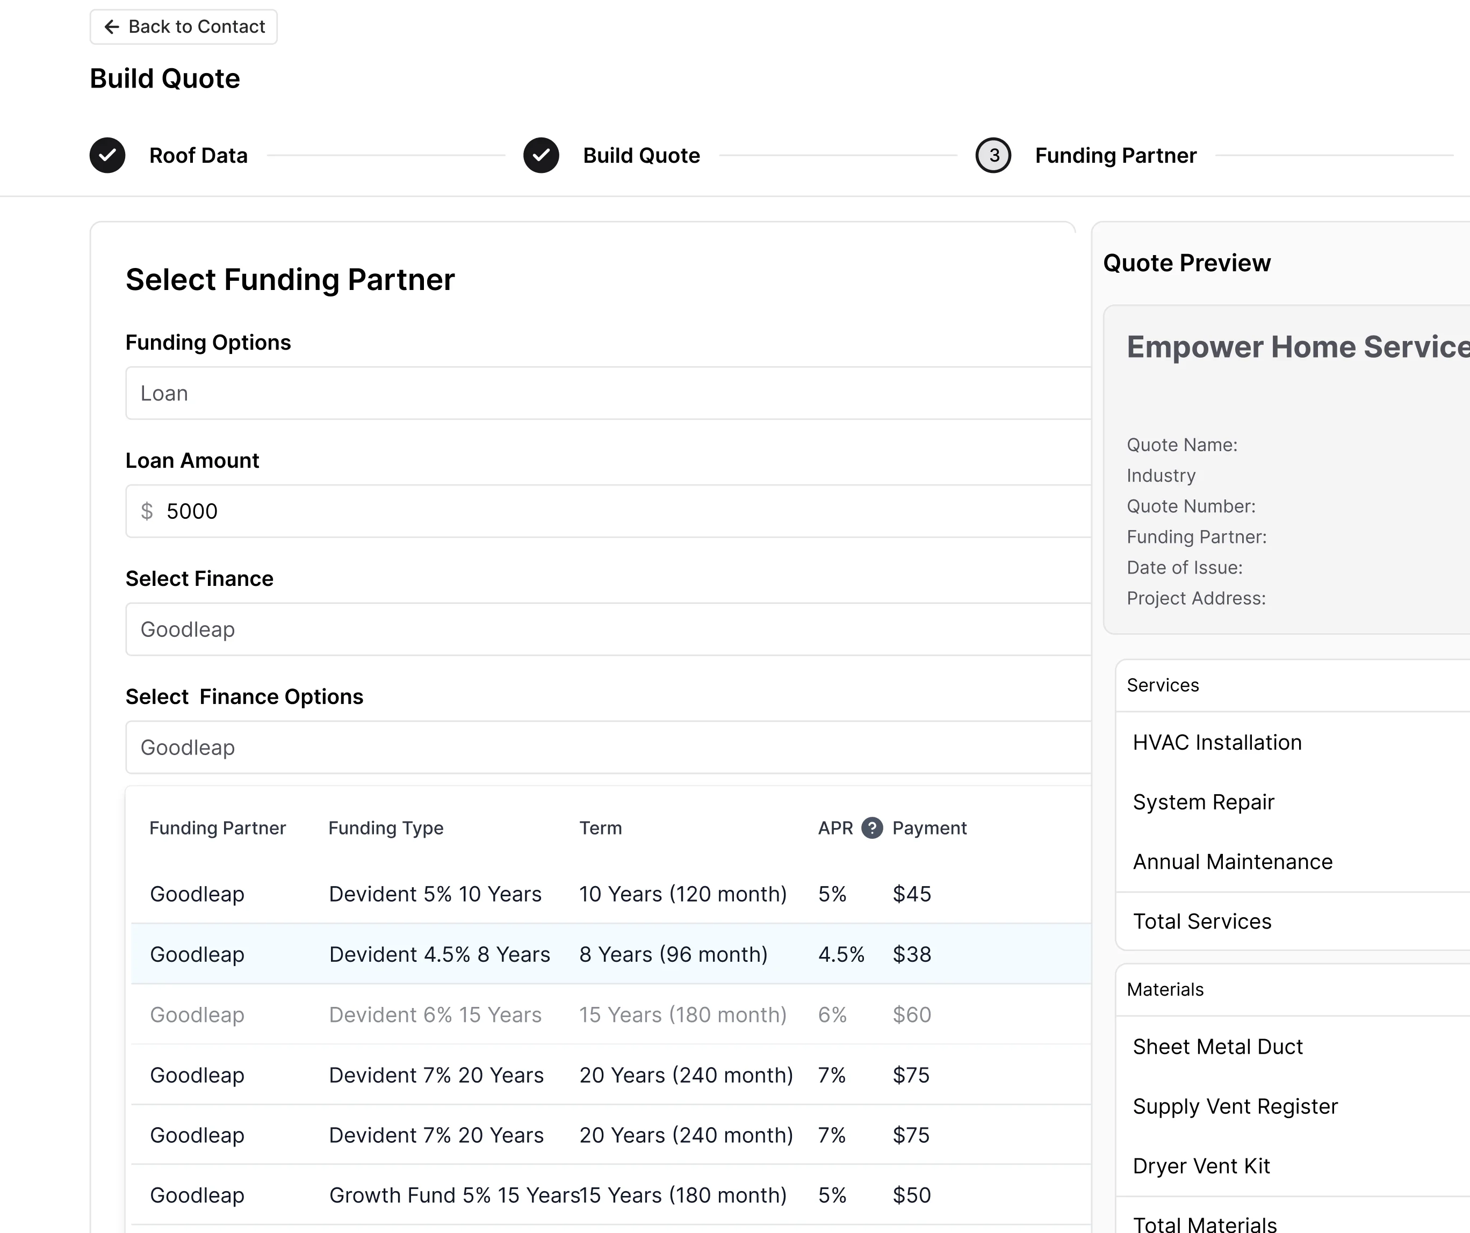Open the Funding Options Loan dropdown
Viewport: 1470px width, 1233px height.
(608, 393)
